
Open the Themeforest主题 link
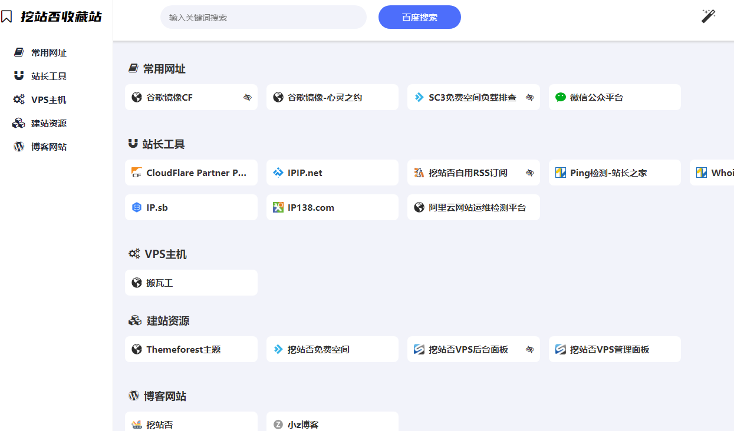(191, 349)
